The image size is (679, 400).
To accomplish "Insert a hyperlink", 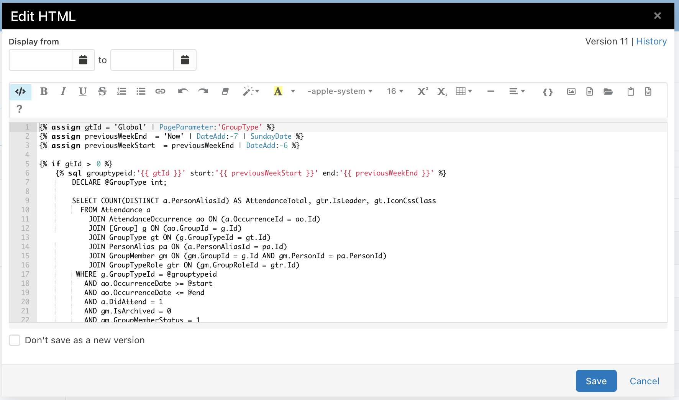I will (160, 92).
